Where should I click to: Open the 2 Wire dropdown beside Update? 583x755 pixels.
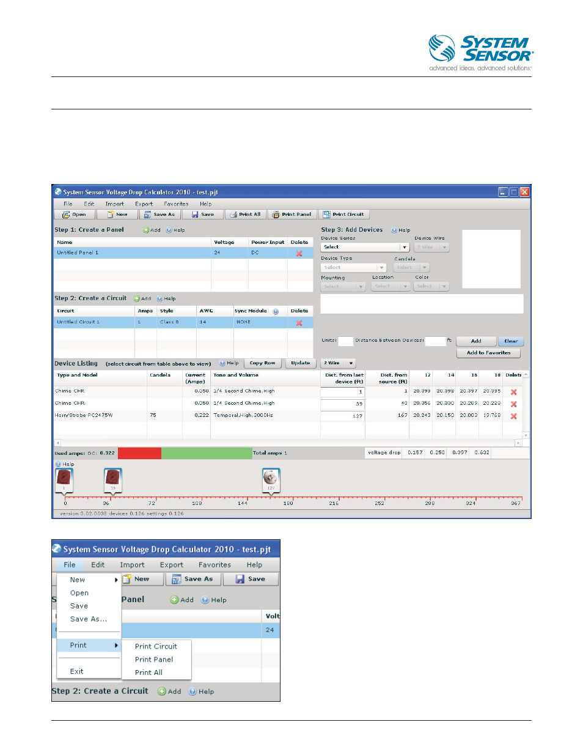click(x=339, y=363)
